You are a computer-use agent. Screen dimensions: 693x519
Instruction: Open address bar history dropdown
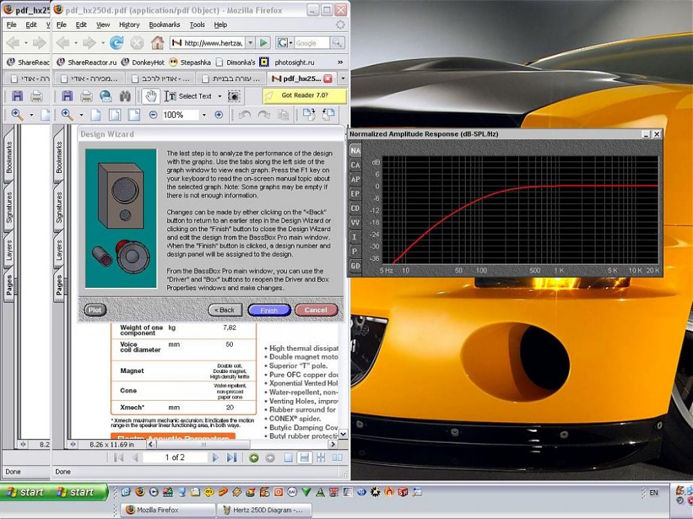click(x=250, y=43)
